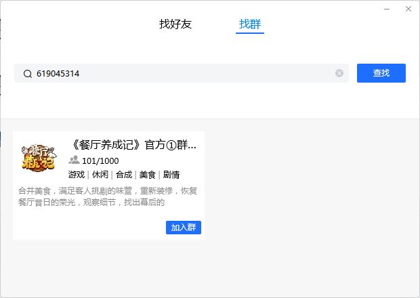This screenshot has width=420, height=298.
Task: Click the 查找 search button
Action: (x=381, y=73)
